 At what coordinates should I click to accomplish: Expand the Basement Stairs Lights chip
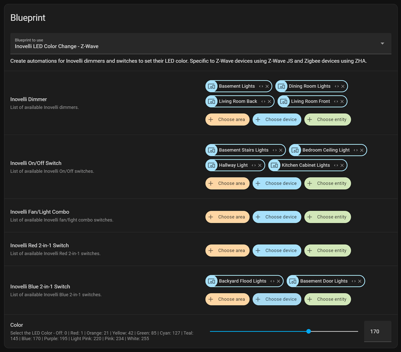(x=275, y=150)
